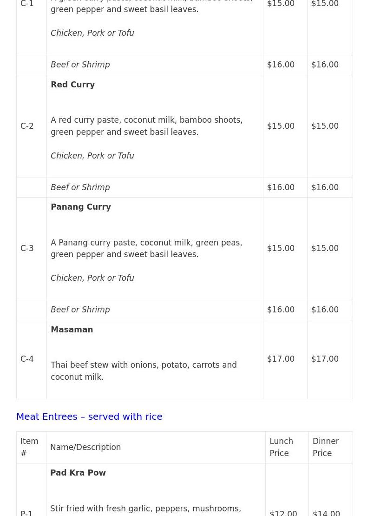Viewport: 367px width, 516px height.
Task: Click the Dinner Price column header
Action: tap(325, 447)
